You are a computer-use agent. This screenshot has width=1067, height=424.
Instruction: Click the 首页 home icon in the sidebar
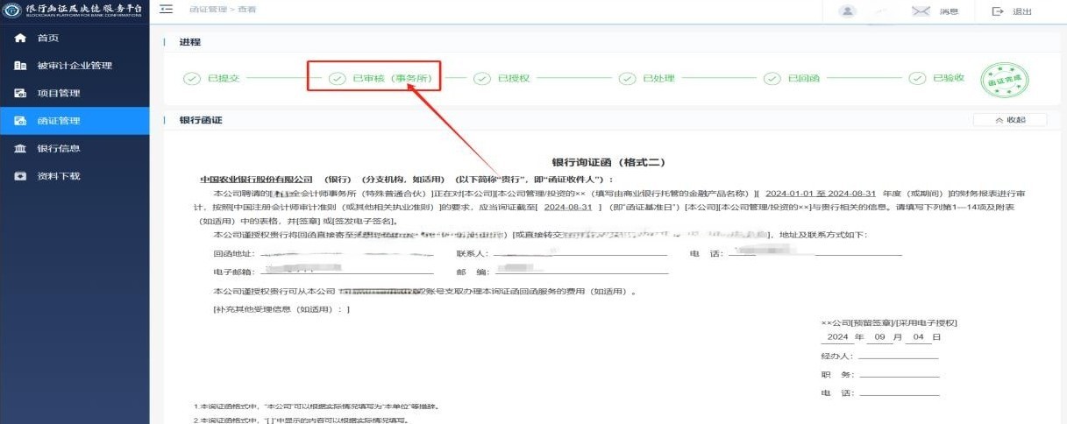pos(20,39)
